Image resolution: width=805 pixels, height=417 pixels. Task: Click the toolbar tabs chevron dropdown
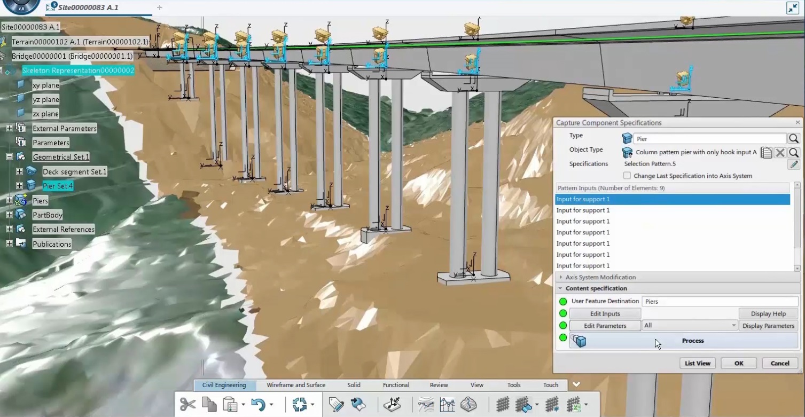click(x=576, y=384)
